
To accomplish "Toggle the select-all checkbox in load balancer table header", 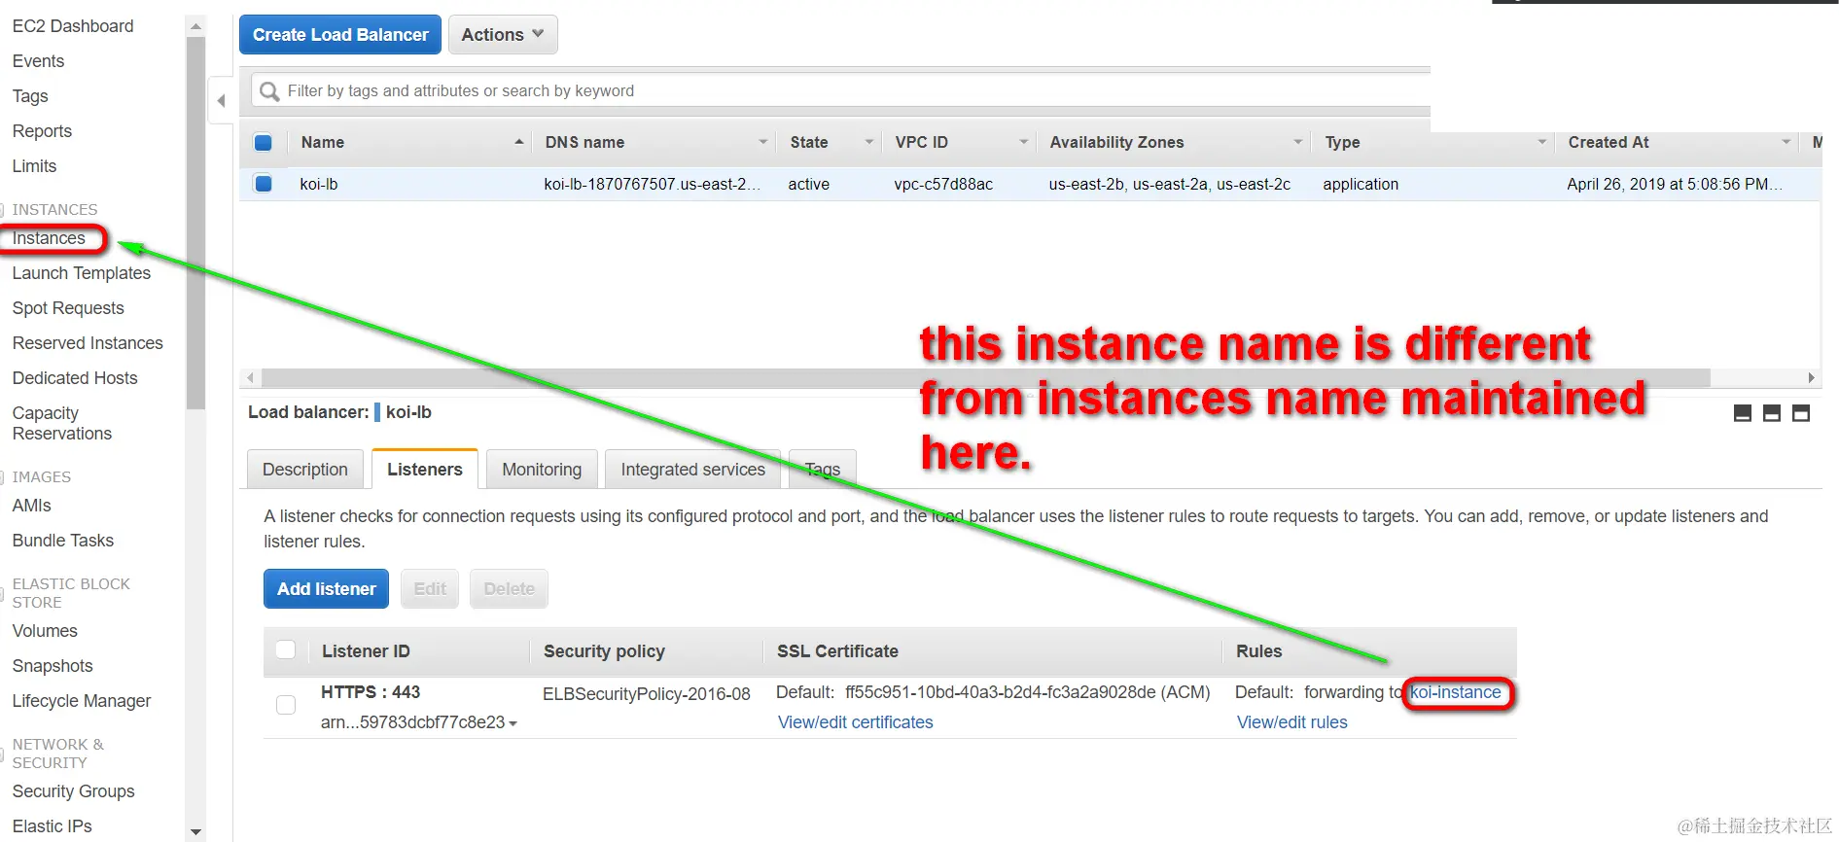I will pyautogui.click(x=263, y=142).
